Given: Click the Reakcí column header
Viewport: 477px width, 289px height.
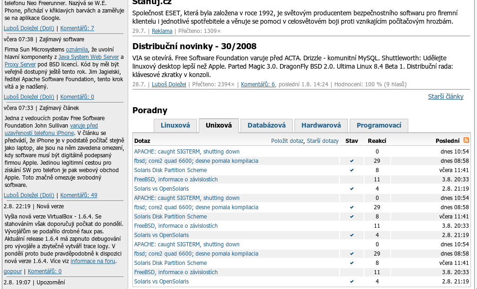Looking at the screenshot, I should point(377,141).
